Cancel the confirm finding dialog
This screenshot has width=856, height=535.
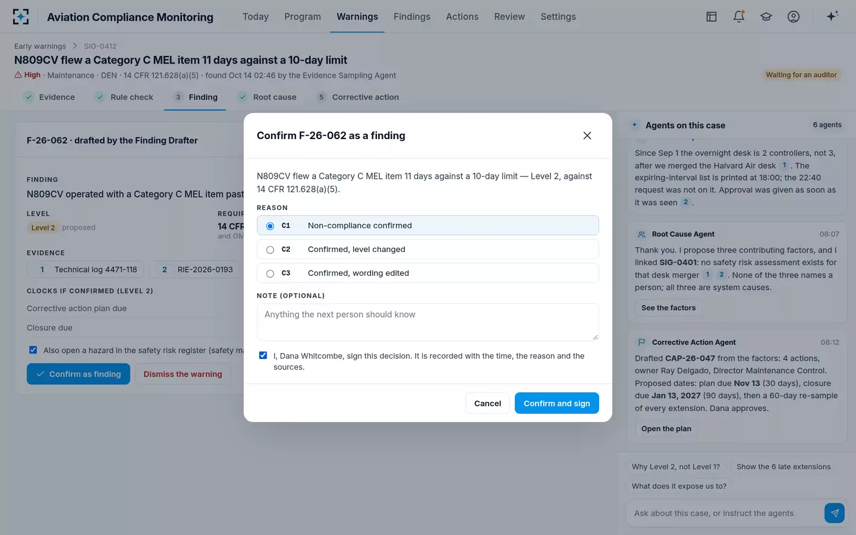tap(487, 403)
